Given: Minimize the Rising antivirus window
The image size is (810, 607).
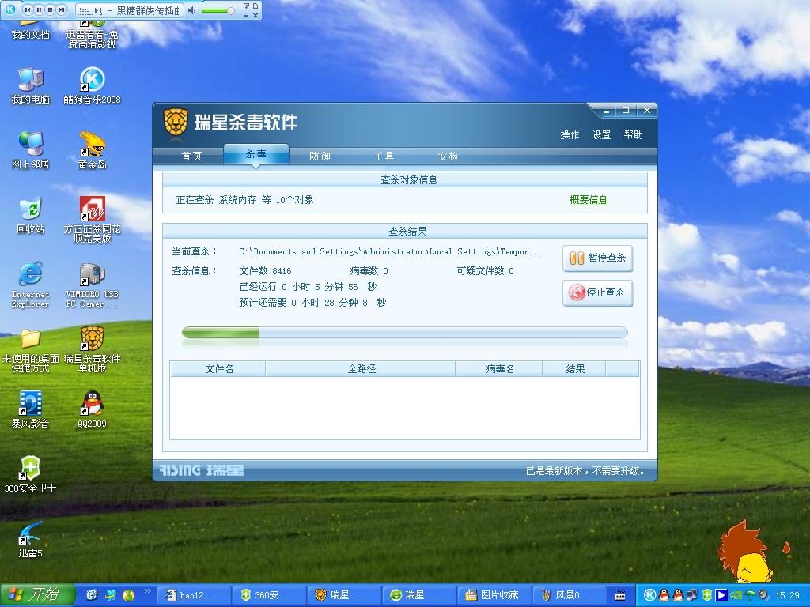Looking at the screenshot, I should [606, 111].
